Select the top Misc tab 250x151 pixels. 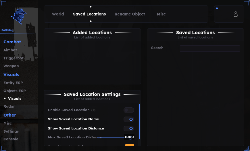coord(161,14)
